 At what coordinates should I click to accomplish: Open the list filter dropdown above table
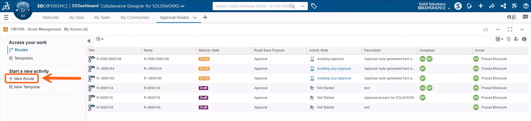(99, 39)
